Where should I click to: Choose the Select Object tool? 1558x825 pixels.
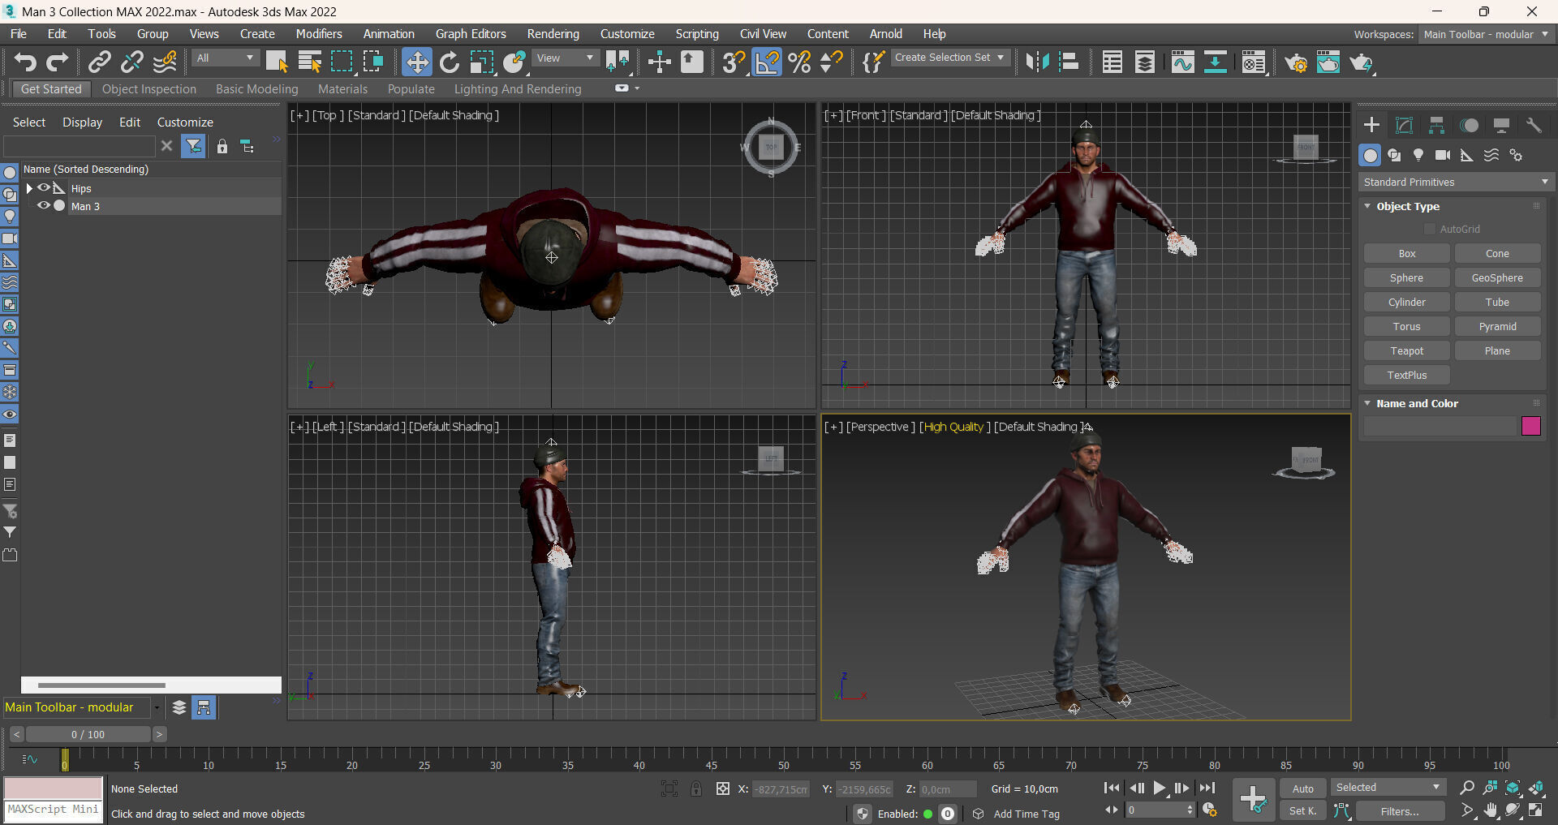point(277,62)
